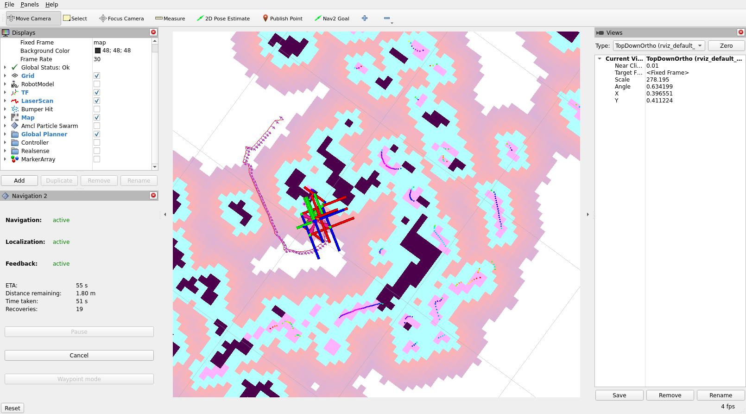Open the view Type dropdown
This screenshot has height=414, width=746.
pos(659,45)
